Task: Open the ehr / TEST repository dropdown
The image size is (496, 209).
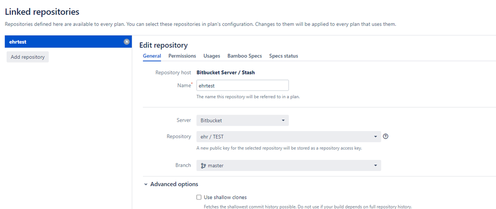Action: click(x=289, y=137)
